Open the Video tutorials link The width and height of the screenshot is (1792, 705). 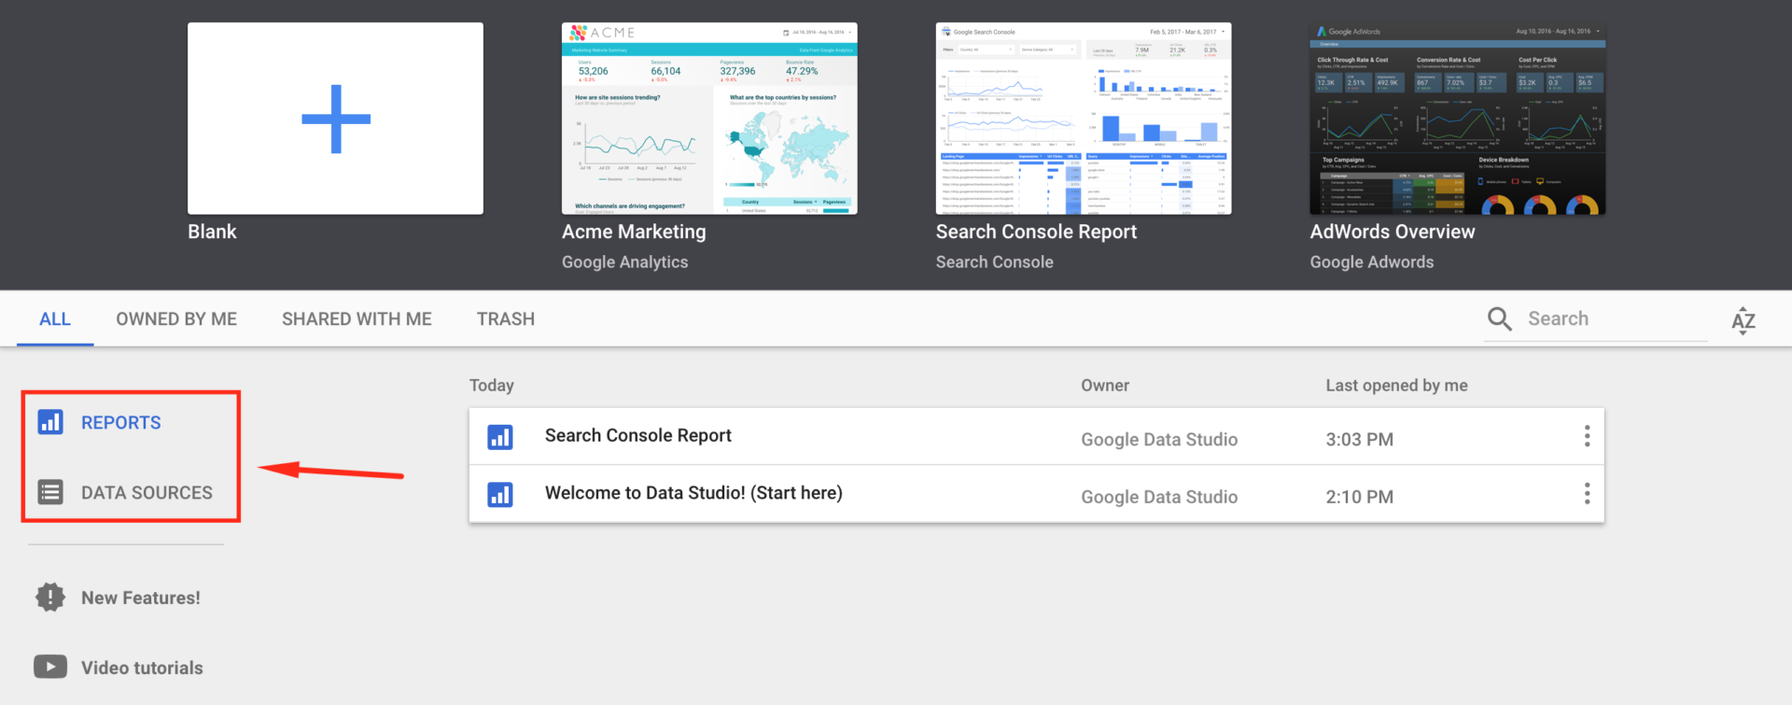tap(142, 668)
